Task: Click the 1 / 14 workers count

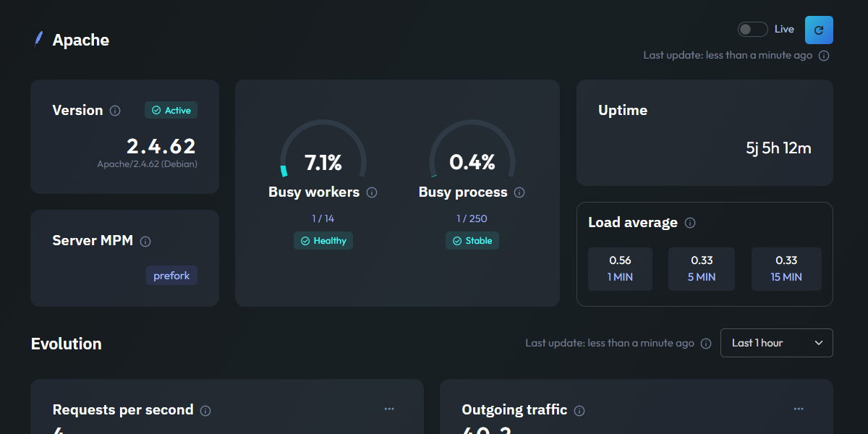Action: tap(323, 218)
